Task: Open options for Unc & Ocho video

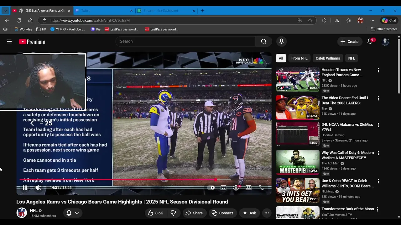Action: (378, 181)
